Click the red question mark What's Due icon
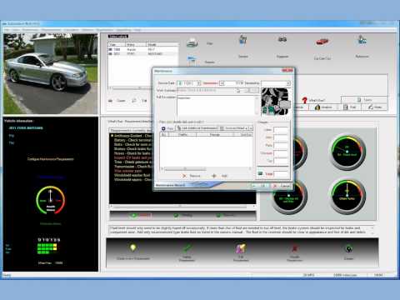The height and width of the screenshot is (300, 400). point(305,100)
